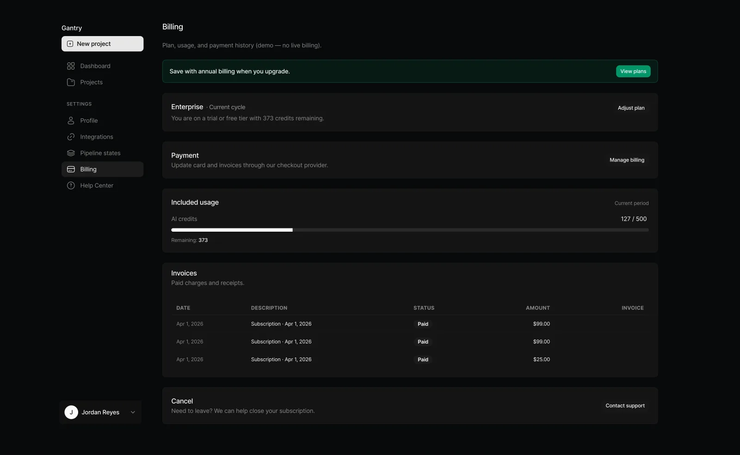Screen dimensions: 740x455
Task: Click the Pipeline states layers icon
Action: pos(71,153)
